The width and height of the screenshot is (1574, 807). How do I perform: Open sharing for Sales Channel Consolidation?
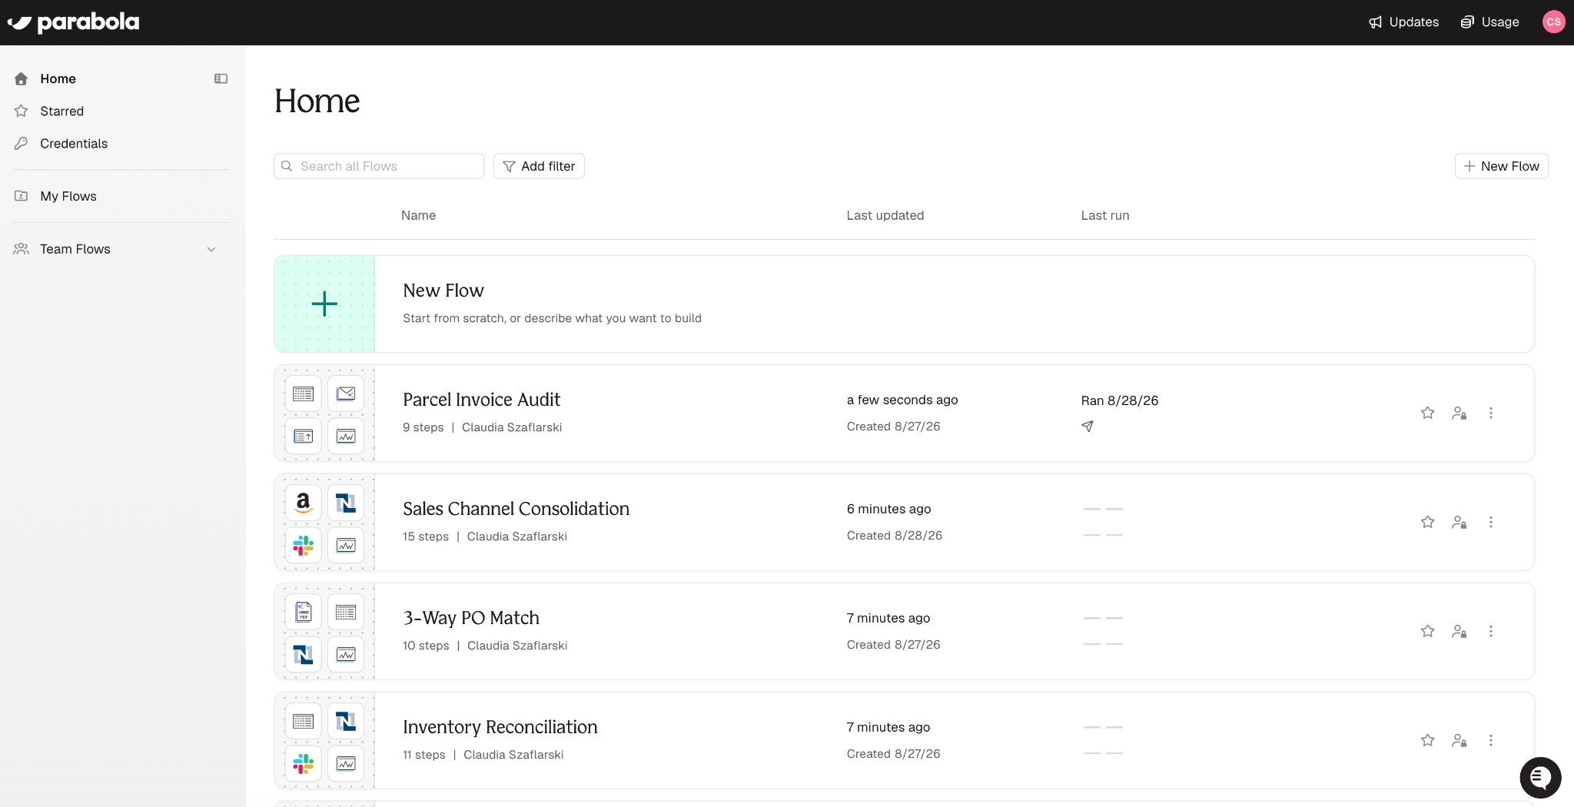pos(1459,522)
